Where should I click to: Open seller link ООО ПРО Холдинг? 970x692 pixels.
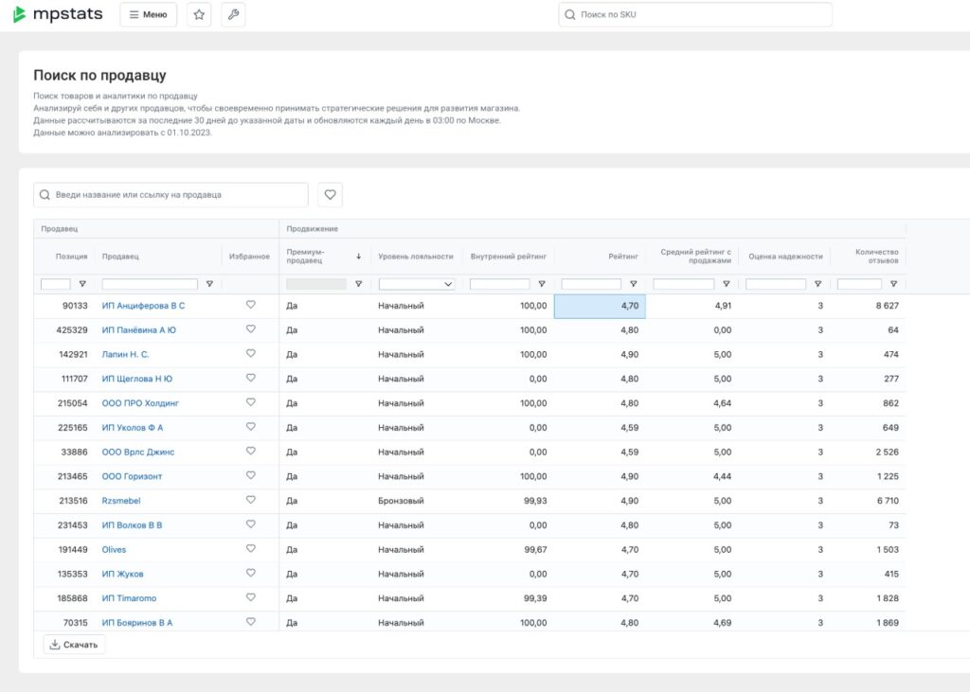(140, 403)
